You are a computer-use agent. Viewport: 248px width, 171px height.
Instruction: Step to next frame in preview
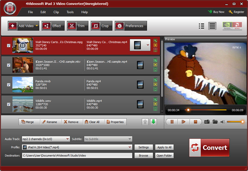pos(184,122)
